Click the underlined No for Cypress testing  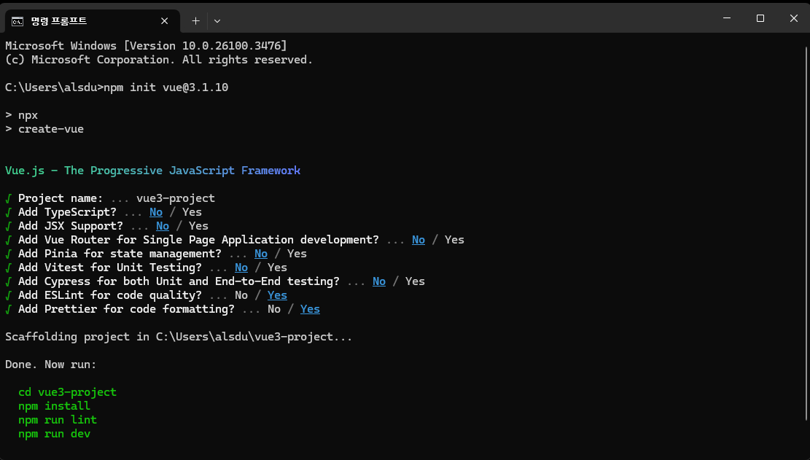tap(379, 281)
